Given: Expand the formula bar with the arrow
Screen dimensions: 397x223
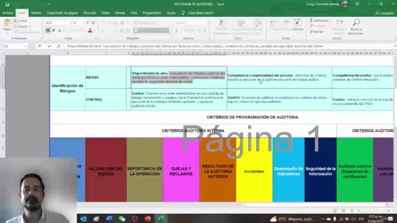Looking at the screenshot, I should tap(395, 46).
